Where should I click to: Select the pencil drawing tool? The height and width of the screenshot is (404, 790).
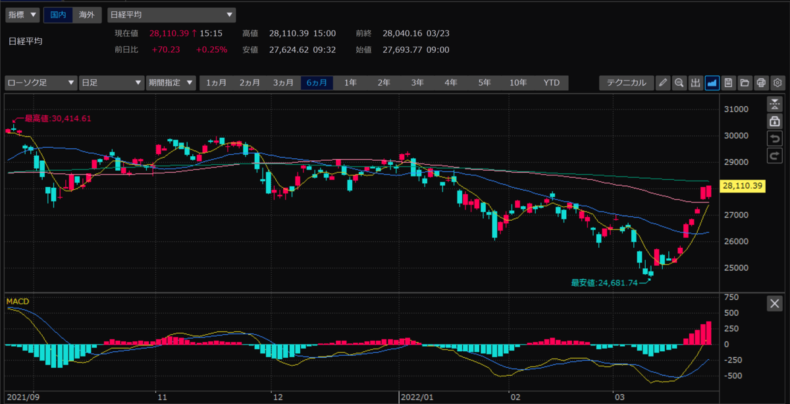pos(663,83)
